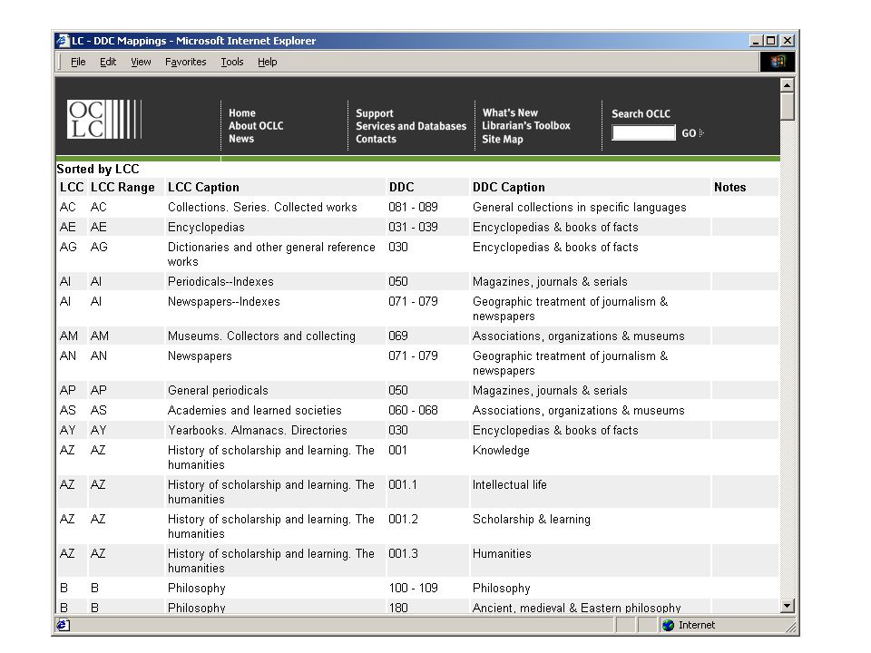Click the GO search button
Viewport: 871px width, 653px height.
[692, 133]
